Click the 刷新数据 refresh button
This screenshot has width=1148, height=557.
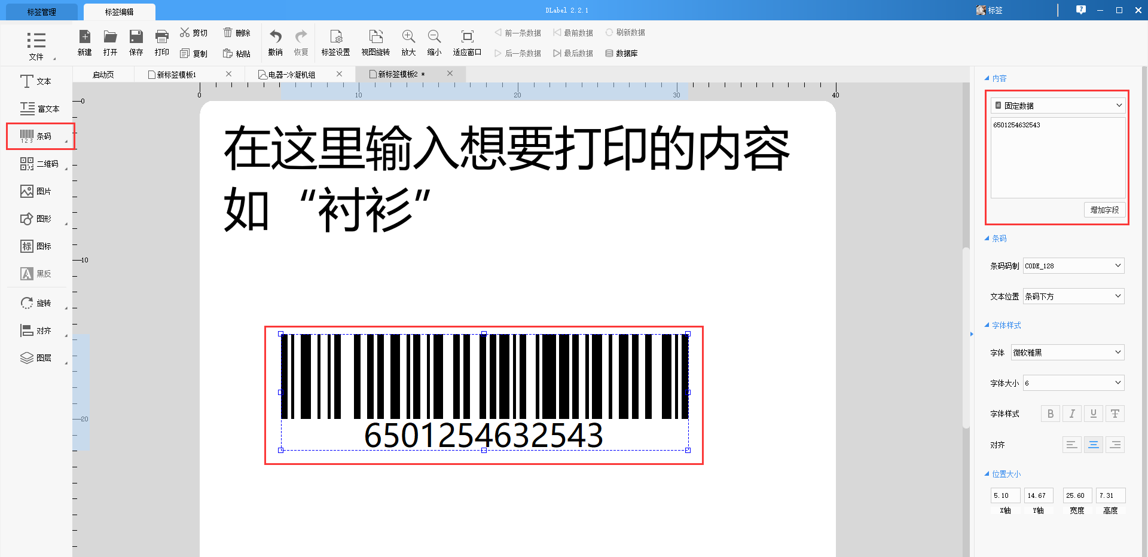pyautogui.click(x=625, y=33)
